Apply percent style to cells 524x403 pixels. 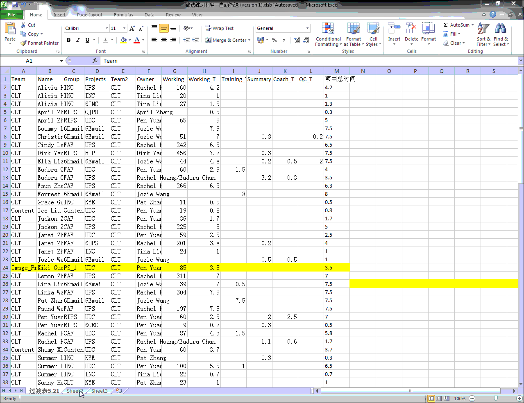click(274, 40)
